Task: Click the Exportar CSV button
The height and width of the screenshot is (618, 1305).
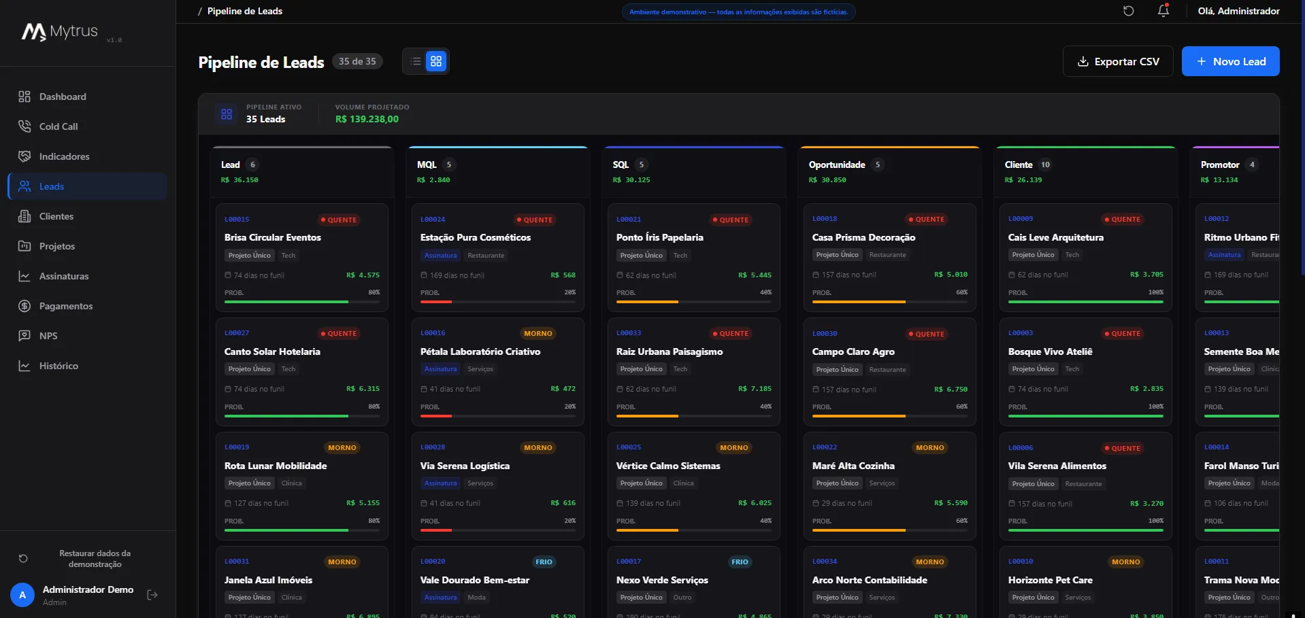Action: coord(1118,61)
